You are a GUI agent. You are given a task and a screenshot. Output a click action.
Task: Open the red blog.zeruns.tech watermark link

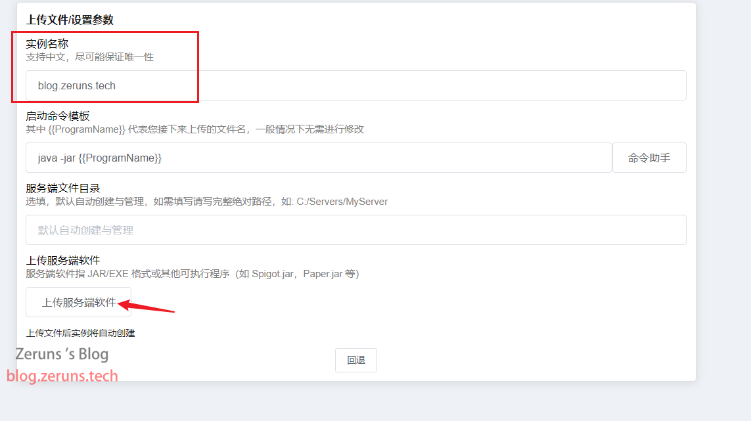(62, 376)
